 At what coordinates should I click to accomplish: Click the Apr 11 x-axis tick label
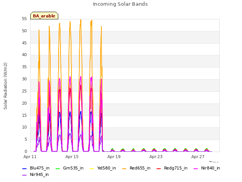click(30, 157)
